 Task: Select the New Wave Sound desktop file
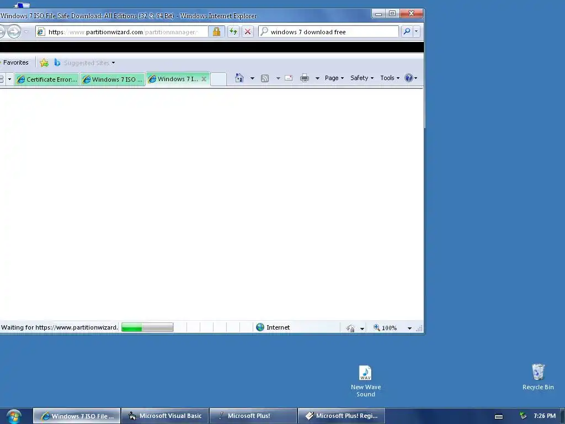coord(366,381)
